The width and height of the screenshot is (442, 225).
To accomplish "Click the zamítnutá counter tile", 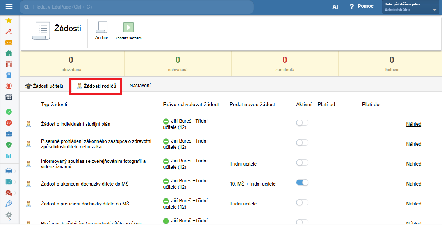I will [285, 64].
